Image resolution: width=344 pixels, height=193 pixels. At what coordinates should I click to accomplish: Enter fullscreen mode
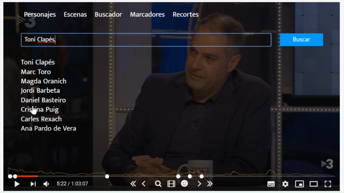[x=328, y=184]
